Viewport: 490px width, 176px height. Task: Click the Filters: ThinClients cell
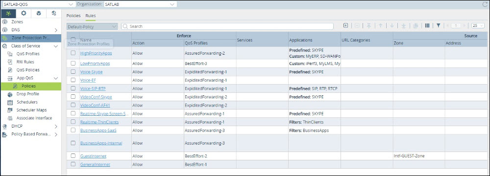315,122
